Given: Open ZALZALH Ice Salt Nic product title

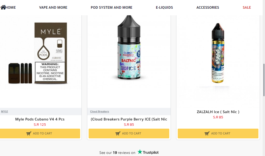Looking at the screenshot, I should point(218,112).
